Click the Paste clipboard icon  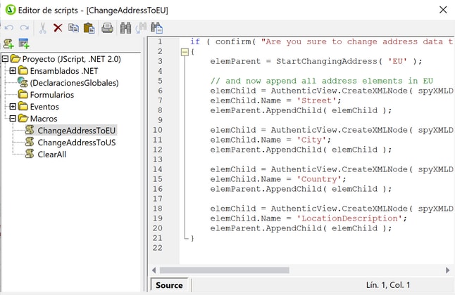click(89, 28)
